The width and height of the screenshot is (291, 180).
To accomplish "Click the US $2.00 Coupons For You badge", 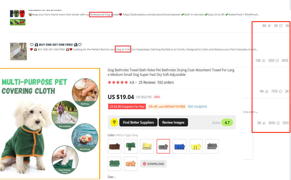I will (127, 107).
